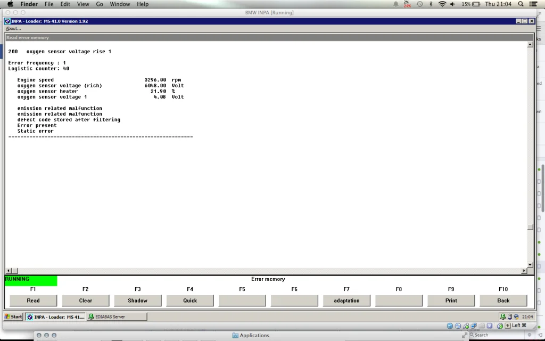Click the F7 adaptation button
Image resolution: width=545 pixels, height=341 pixels.
click(346, 301)
